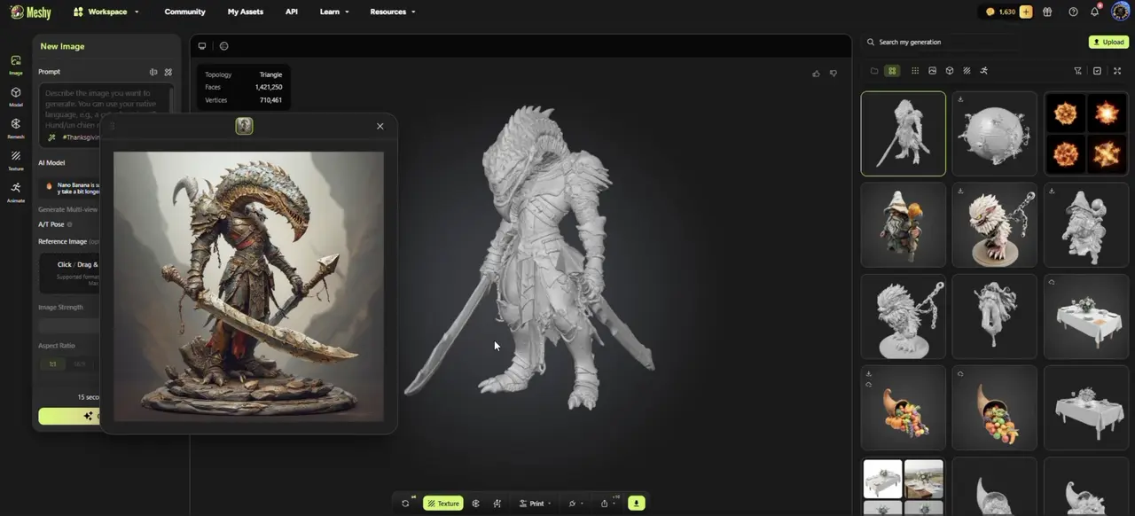Open the Community page from the top menu
This screenshot has height=516, width=1135.
pos(184,12)
